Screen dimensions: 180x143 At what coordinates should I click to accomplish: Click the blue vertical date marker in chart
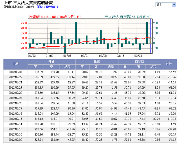click(150, 36)
